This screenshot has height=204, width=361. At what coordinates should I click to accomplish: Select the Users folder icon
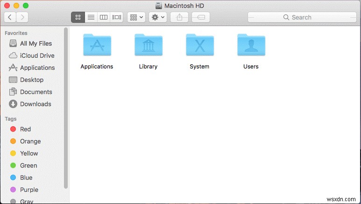(x=251, y=45)
